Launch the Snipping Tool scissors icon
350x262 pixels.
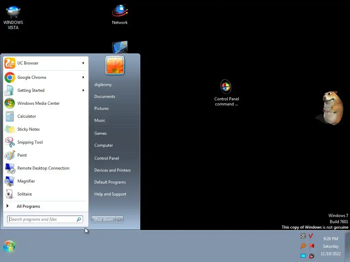tap(10, 142)
